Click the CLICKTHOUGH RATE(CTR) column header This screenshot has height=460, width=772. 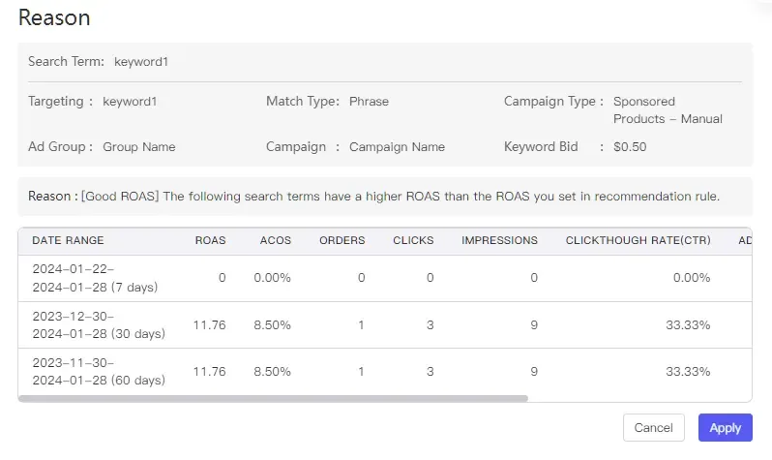638,240
